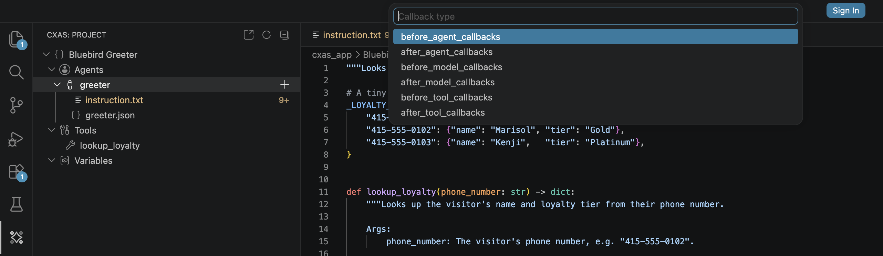Collapse the greeter agent node
The height and width of the screenshot is (256, 883).
[x=57, y=85]
